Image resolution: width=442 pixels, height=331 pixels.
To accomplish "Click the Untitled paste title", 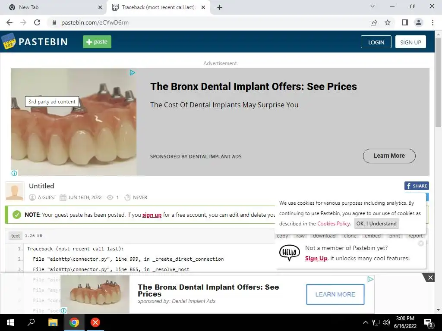I will [x=41, y=186].
